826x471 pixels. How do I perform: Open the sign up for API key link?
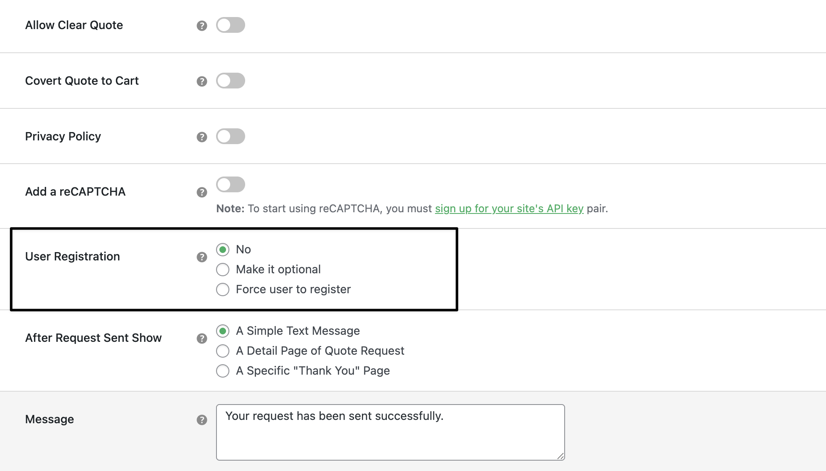[509, 209]
